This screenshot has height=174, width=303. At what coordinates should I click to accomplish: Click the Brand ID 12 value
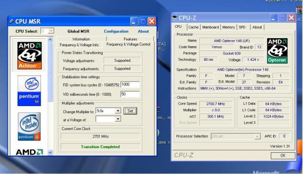point(259,47)
